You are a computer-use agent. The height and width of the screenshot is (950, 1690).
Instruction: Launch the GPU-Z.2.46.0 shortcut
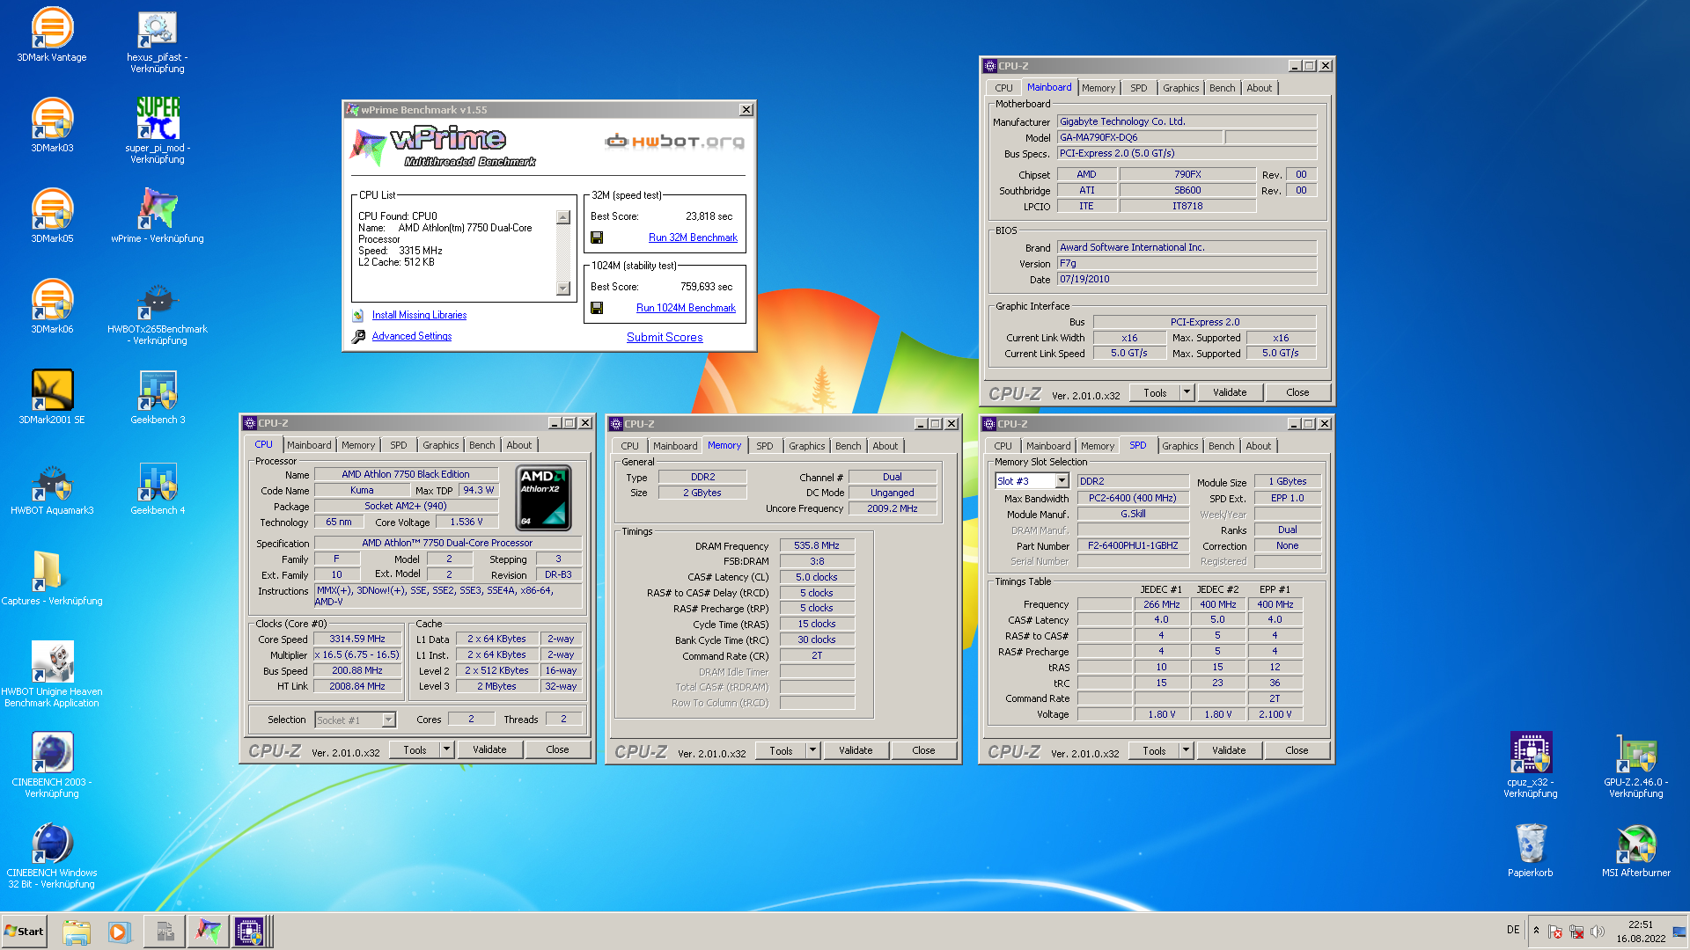pyautogui.click(x=1636, y=764)
